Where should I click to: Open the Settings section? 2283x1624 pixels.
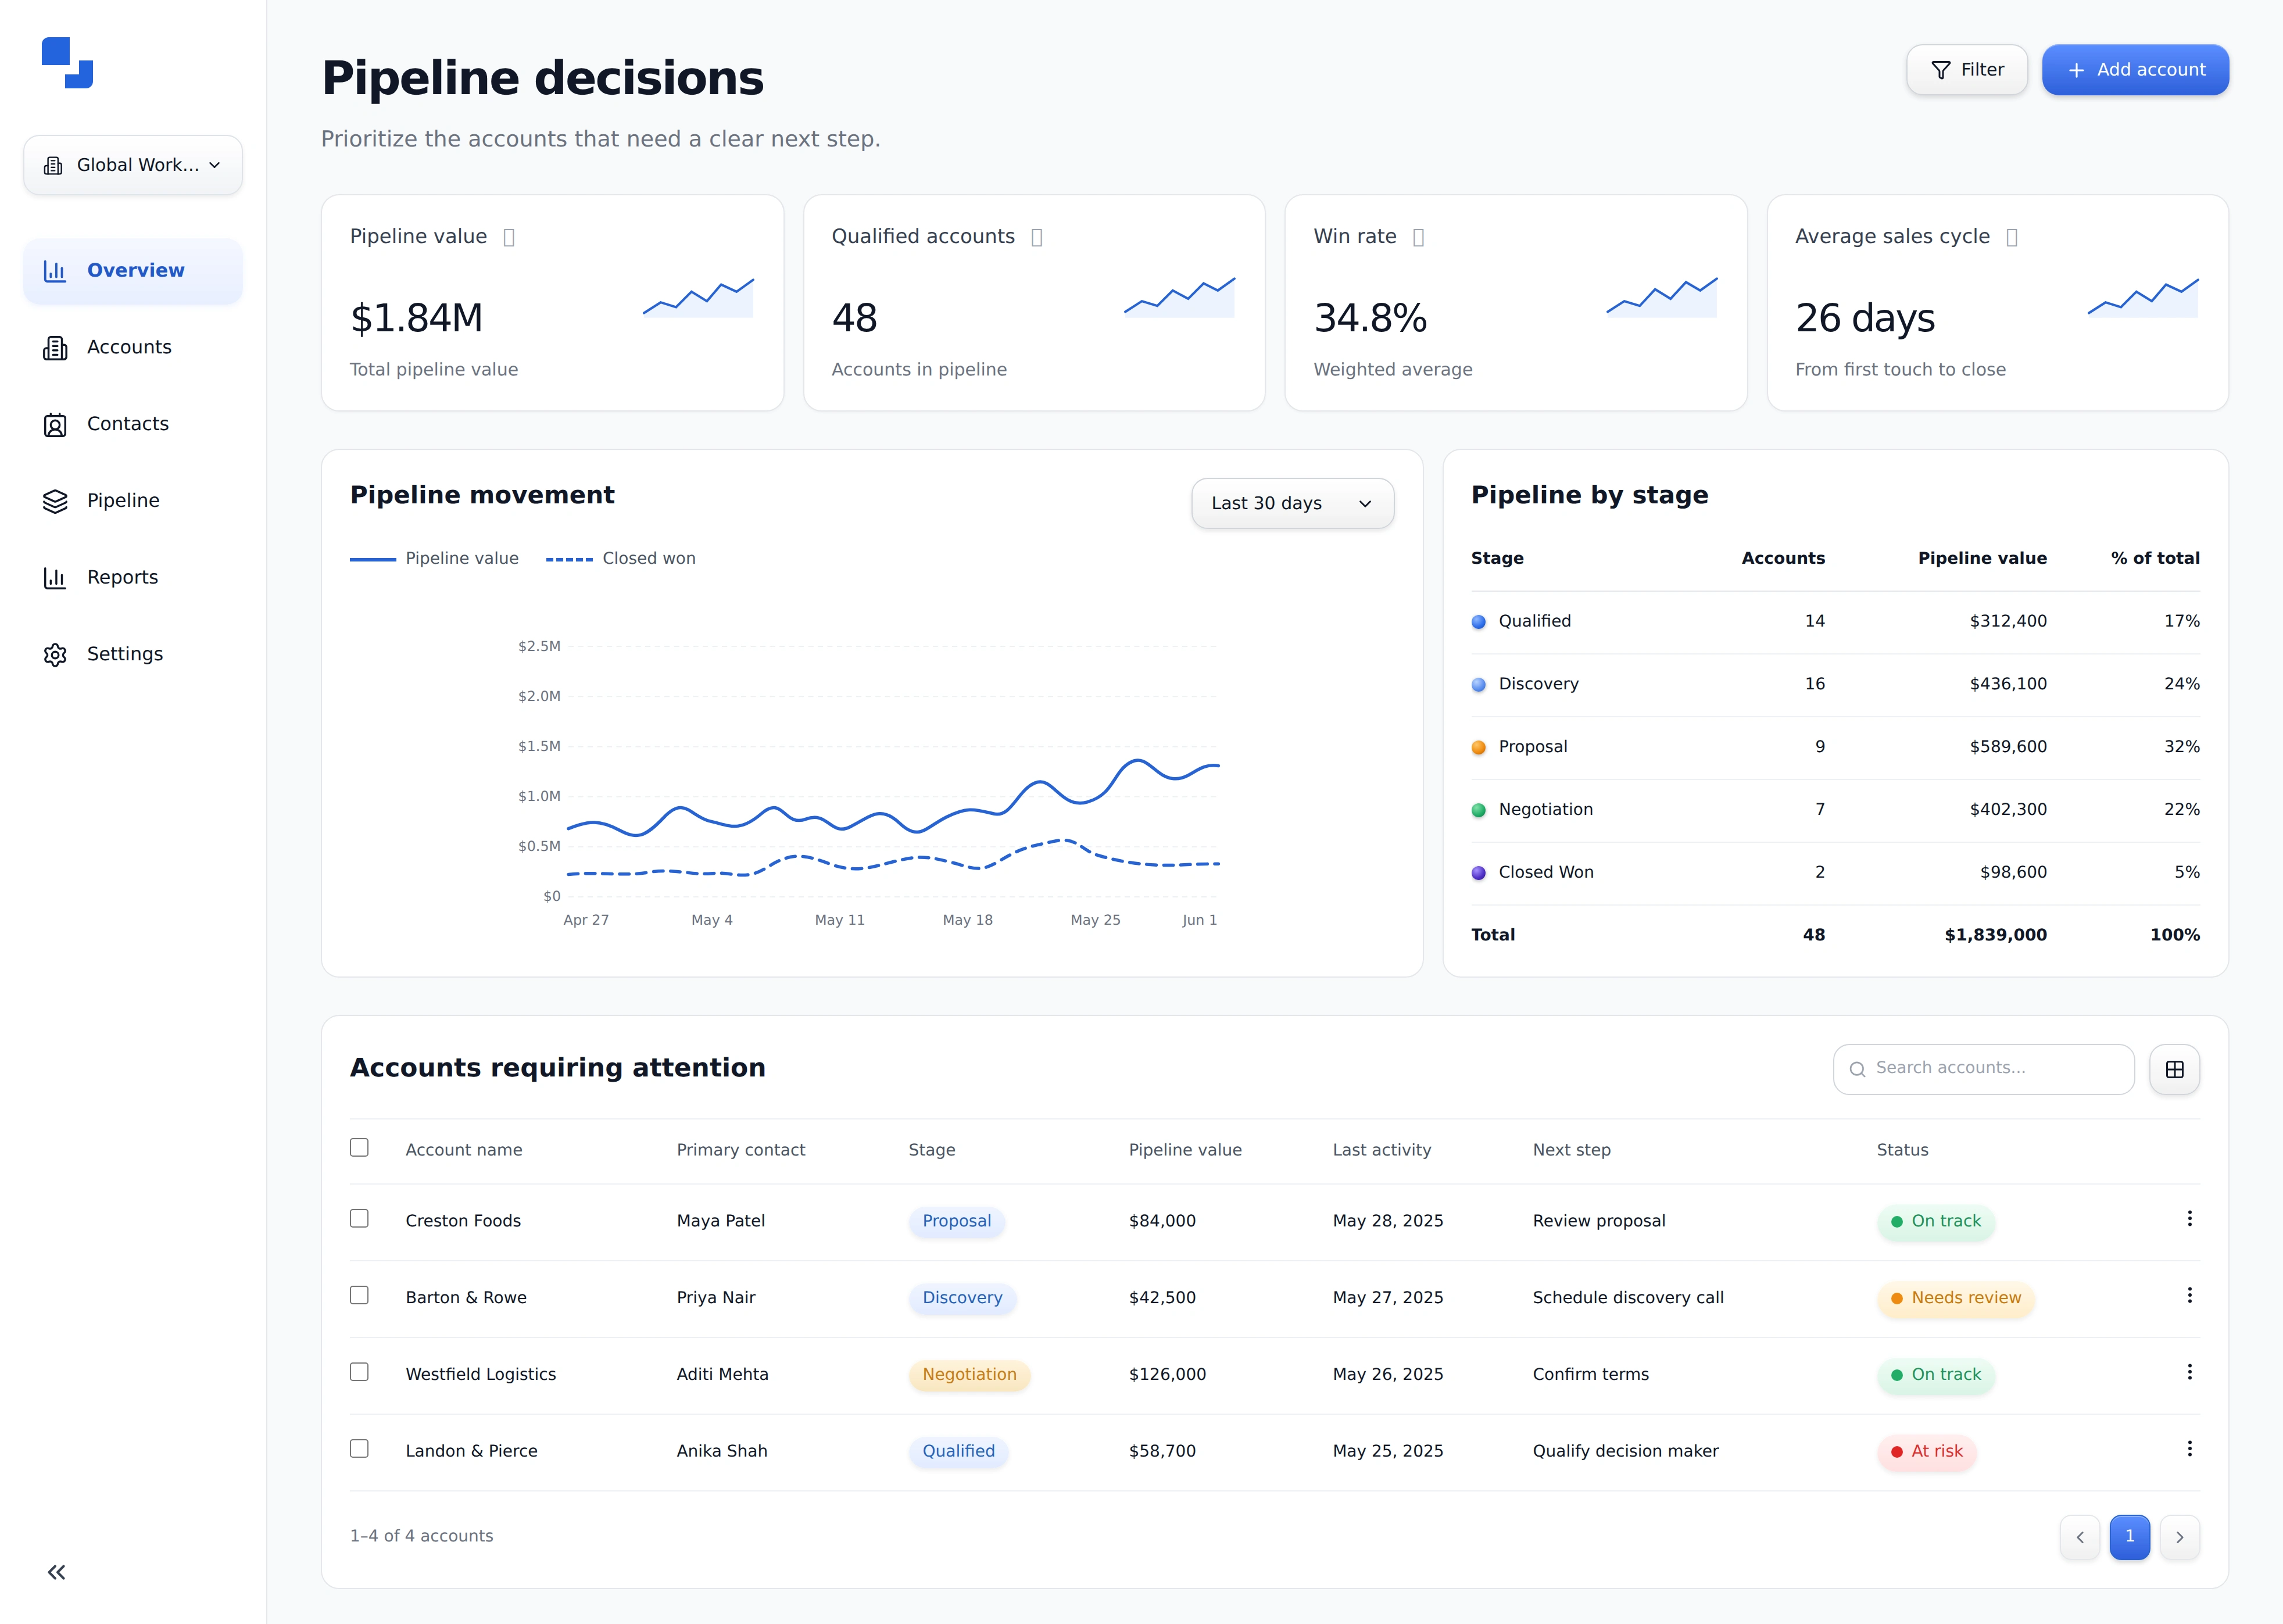(133, 654)
